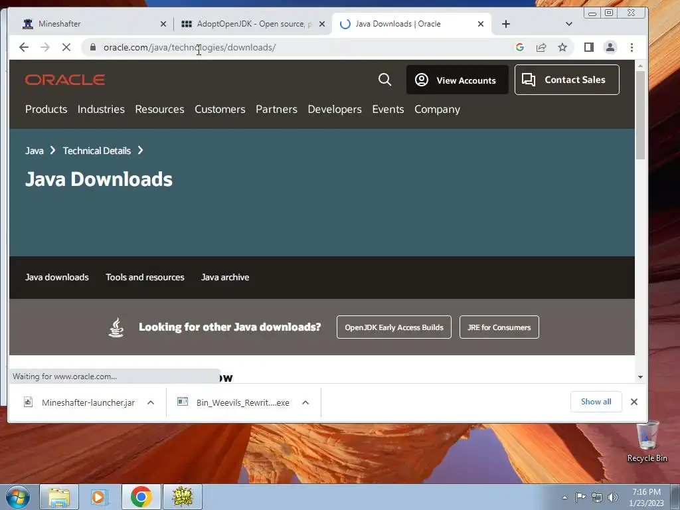
Task: Open the Action Center flag icon
Action: point(580,497)
